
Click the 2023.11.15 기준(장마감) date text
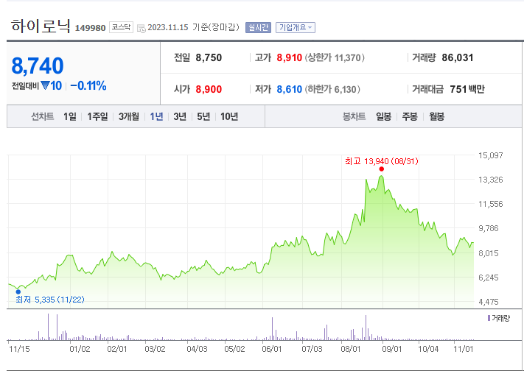pyautogui.click(x=194, y=27)
